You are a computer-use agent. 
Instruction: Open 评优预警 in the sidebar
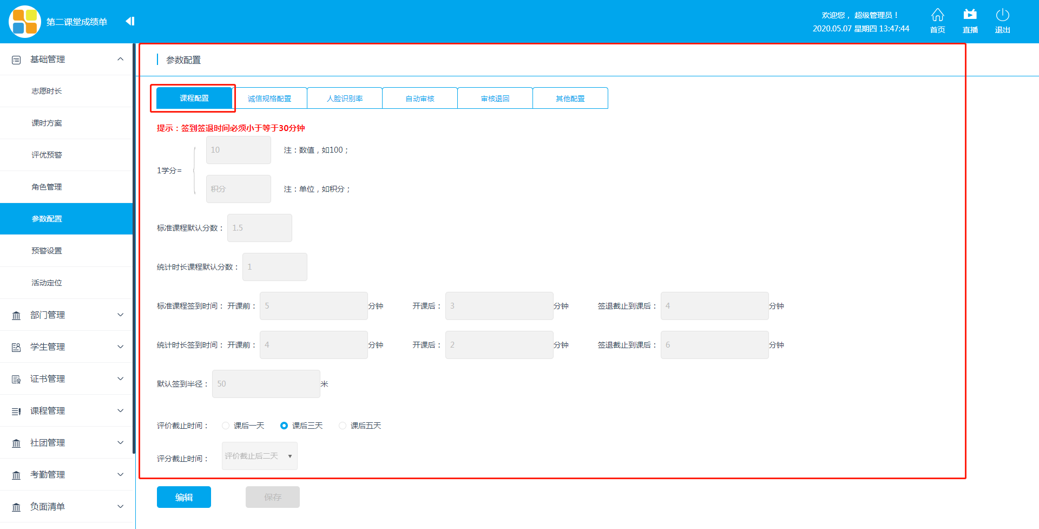point(66,155)
